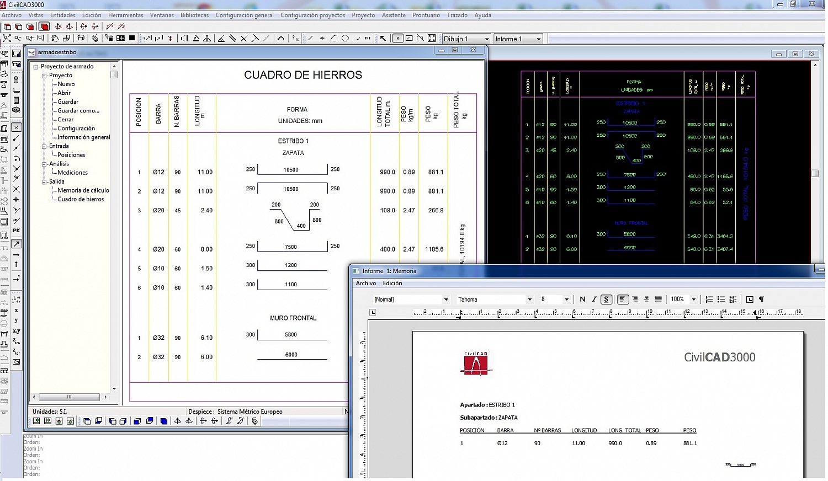The height and width of the screenshot is (481, 828).
Task: Open the Entidades menu
Action: (63, 15)
